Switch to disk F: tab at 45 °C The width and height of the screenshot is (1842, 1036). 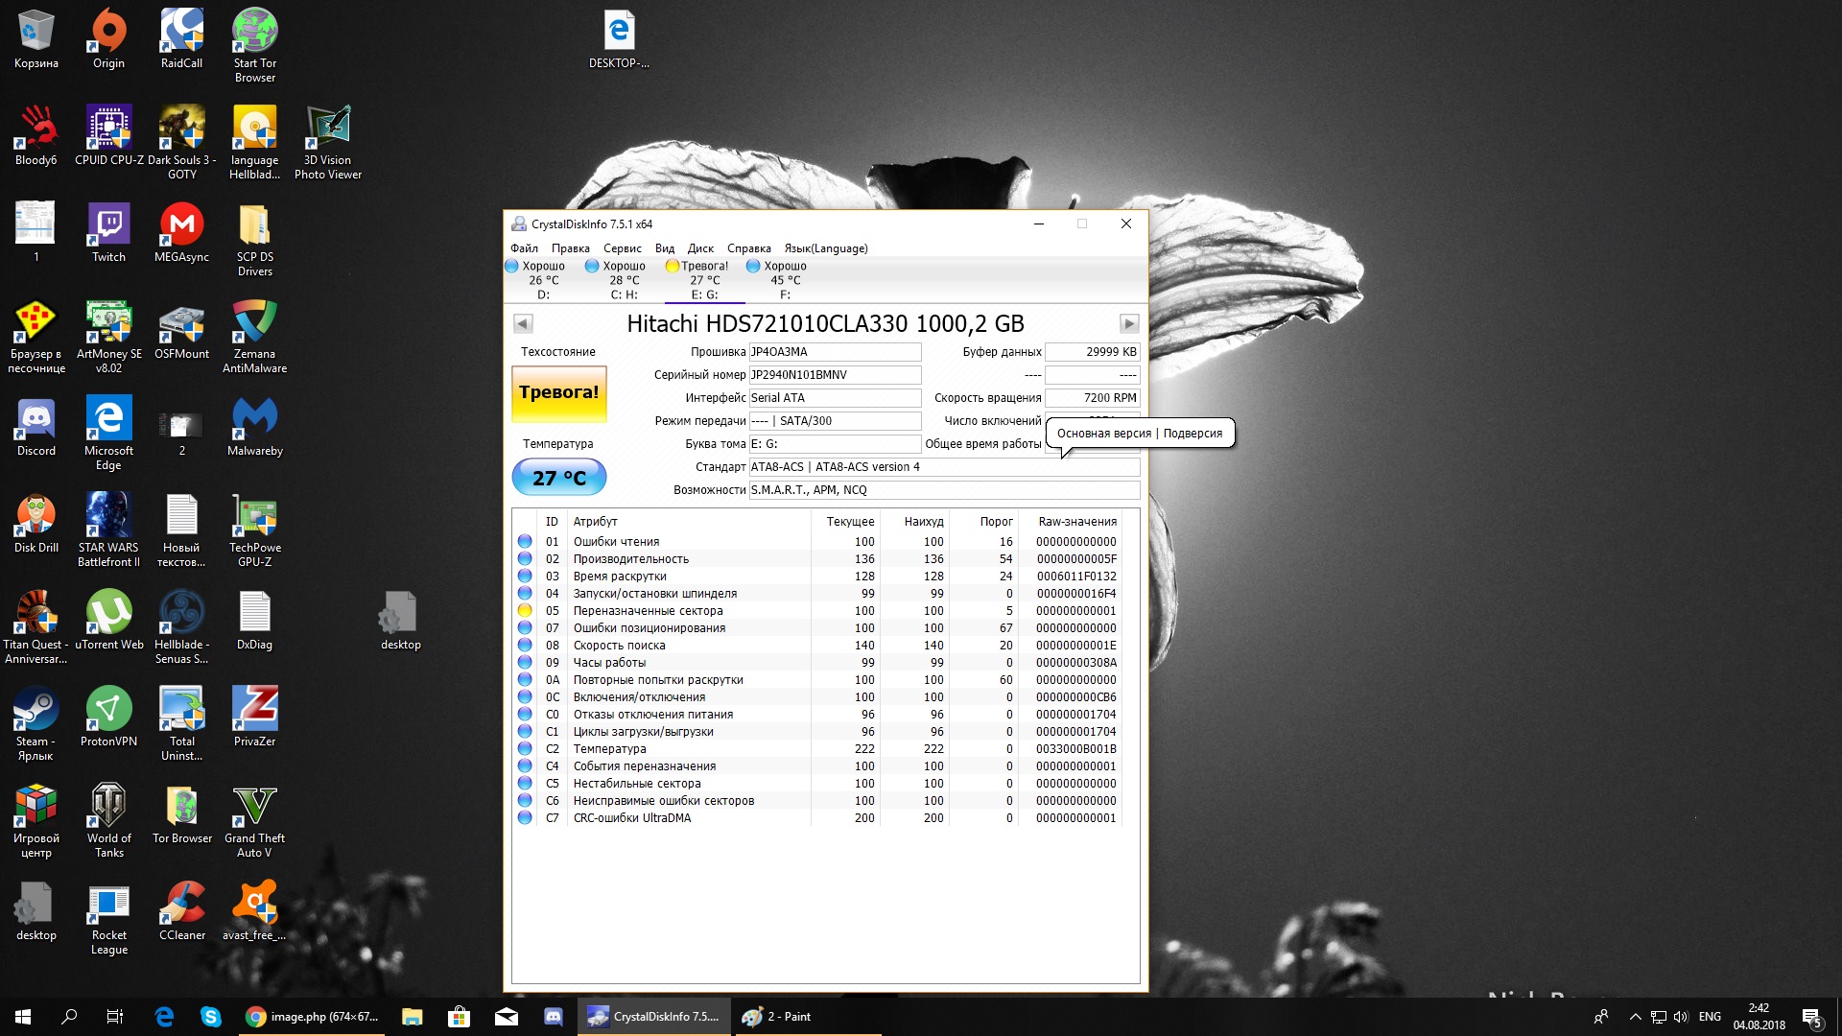pyautogui.click(x=785, y=280)
